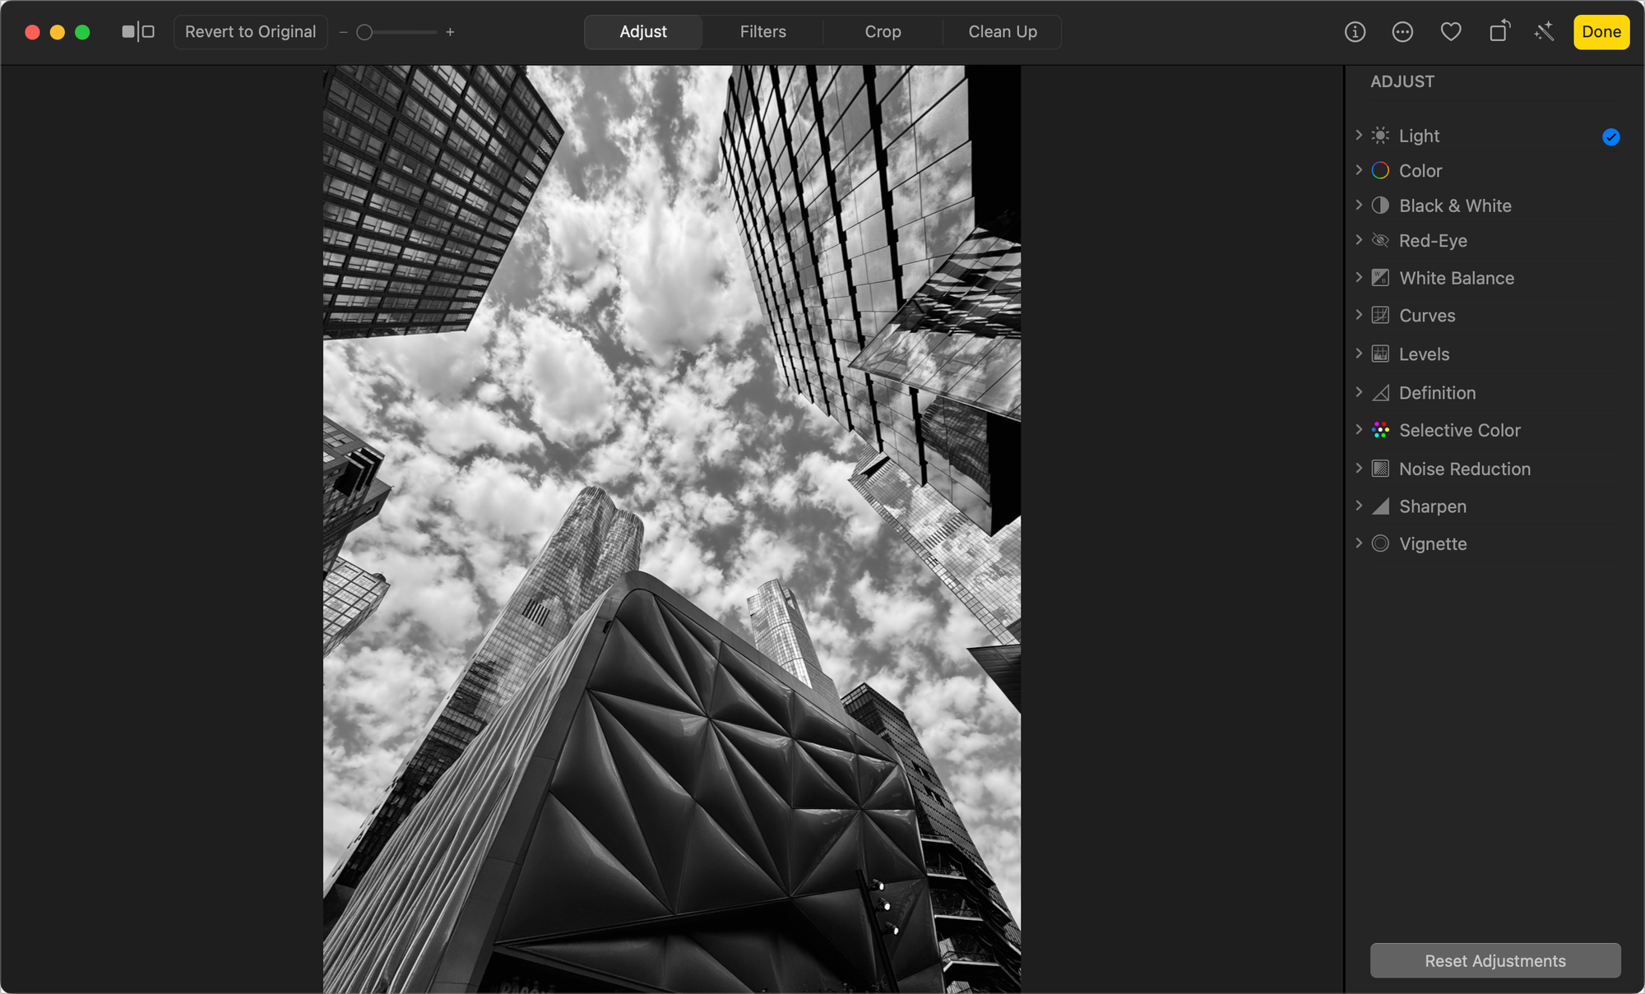Open the photo Info panel

coord(1354,31)
